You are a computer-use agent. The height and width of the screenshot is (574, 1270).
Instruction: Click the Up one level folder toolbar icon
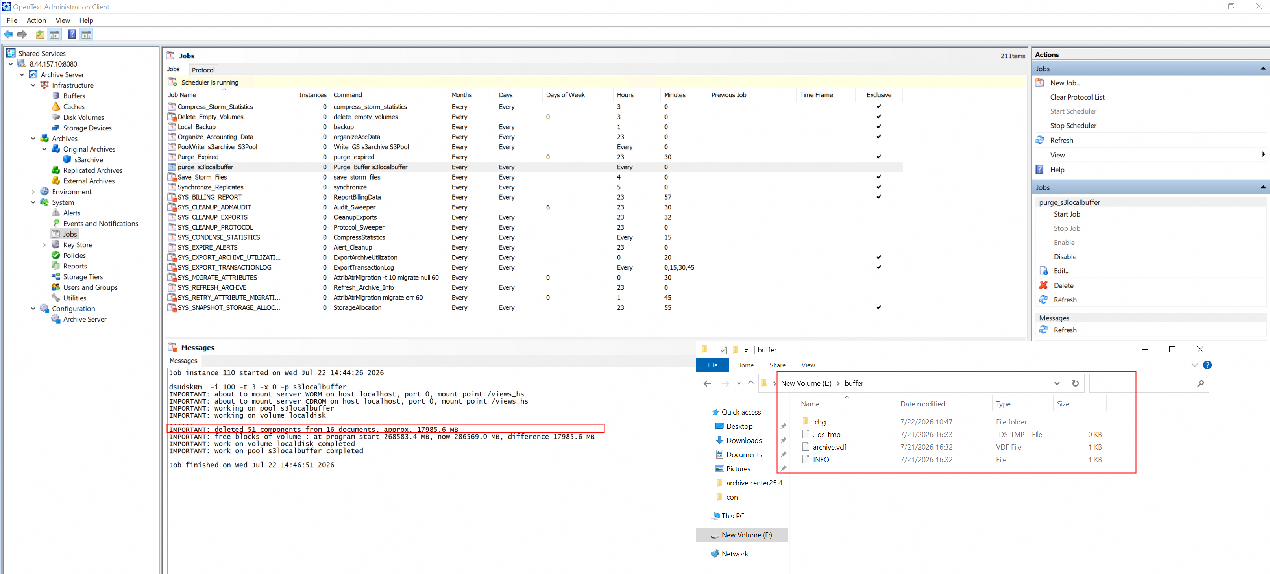tap(40, 35)
